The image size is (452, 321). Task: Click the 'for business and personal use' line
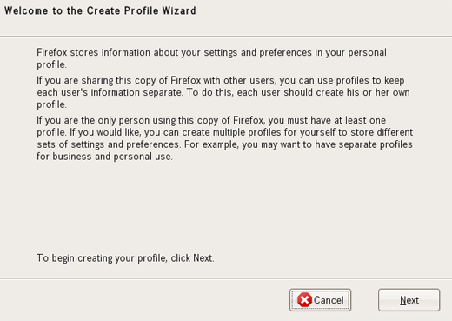[x=104, y=157]
